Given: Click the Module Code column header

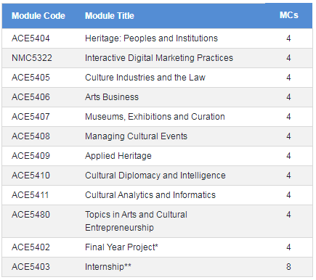Looking at the screenshot, I should (x=39, y=16).
